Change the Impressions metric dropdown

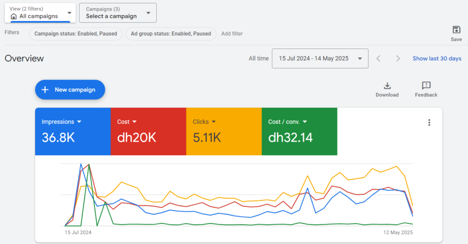(79, 122)
